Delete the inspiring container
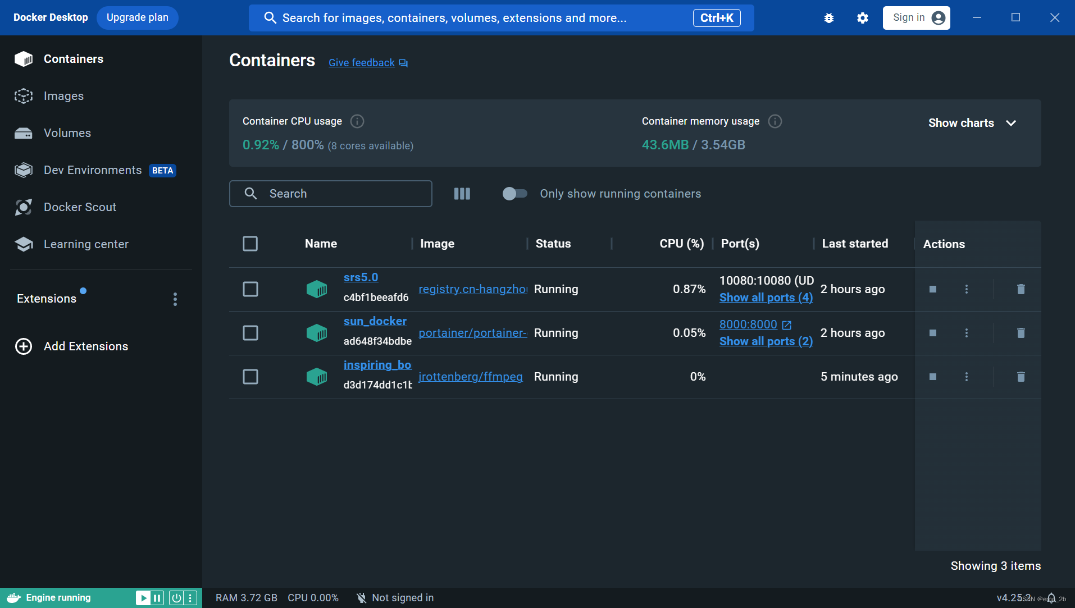 (1021, 377)
